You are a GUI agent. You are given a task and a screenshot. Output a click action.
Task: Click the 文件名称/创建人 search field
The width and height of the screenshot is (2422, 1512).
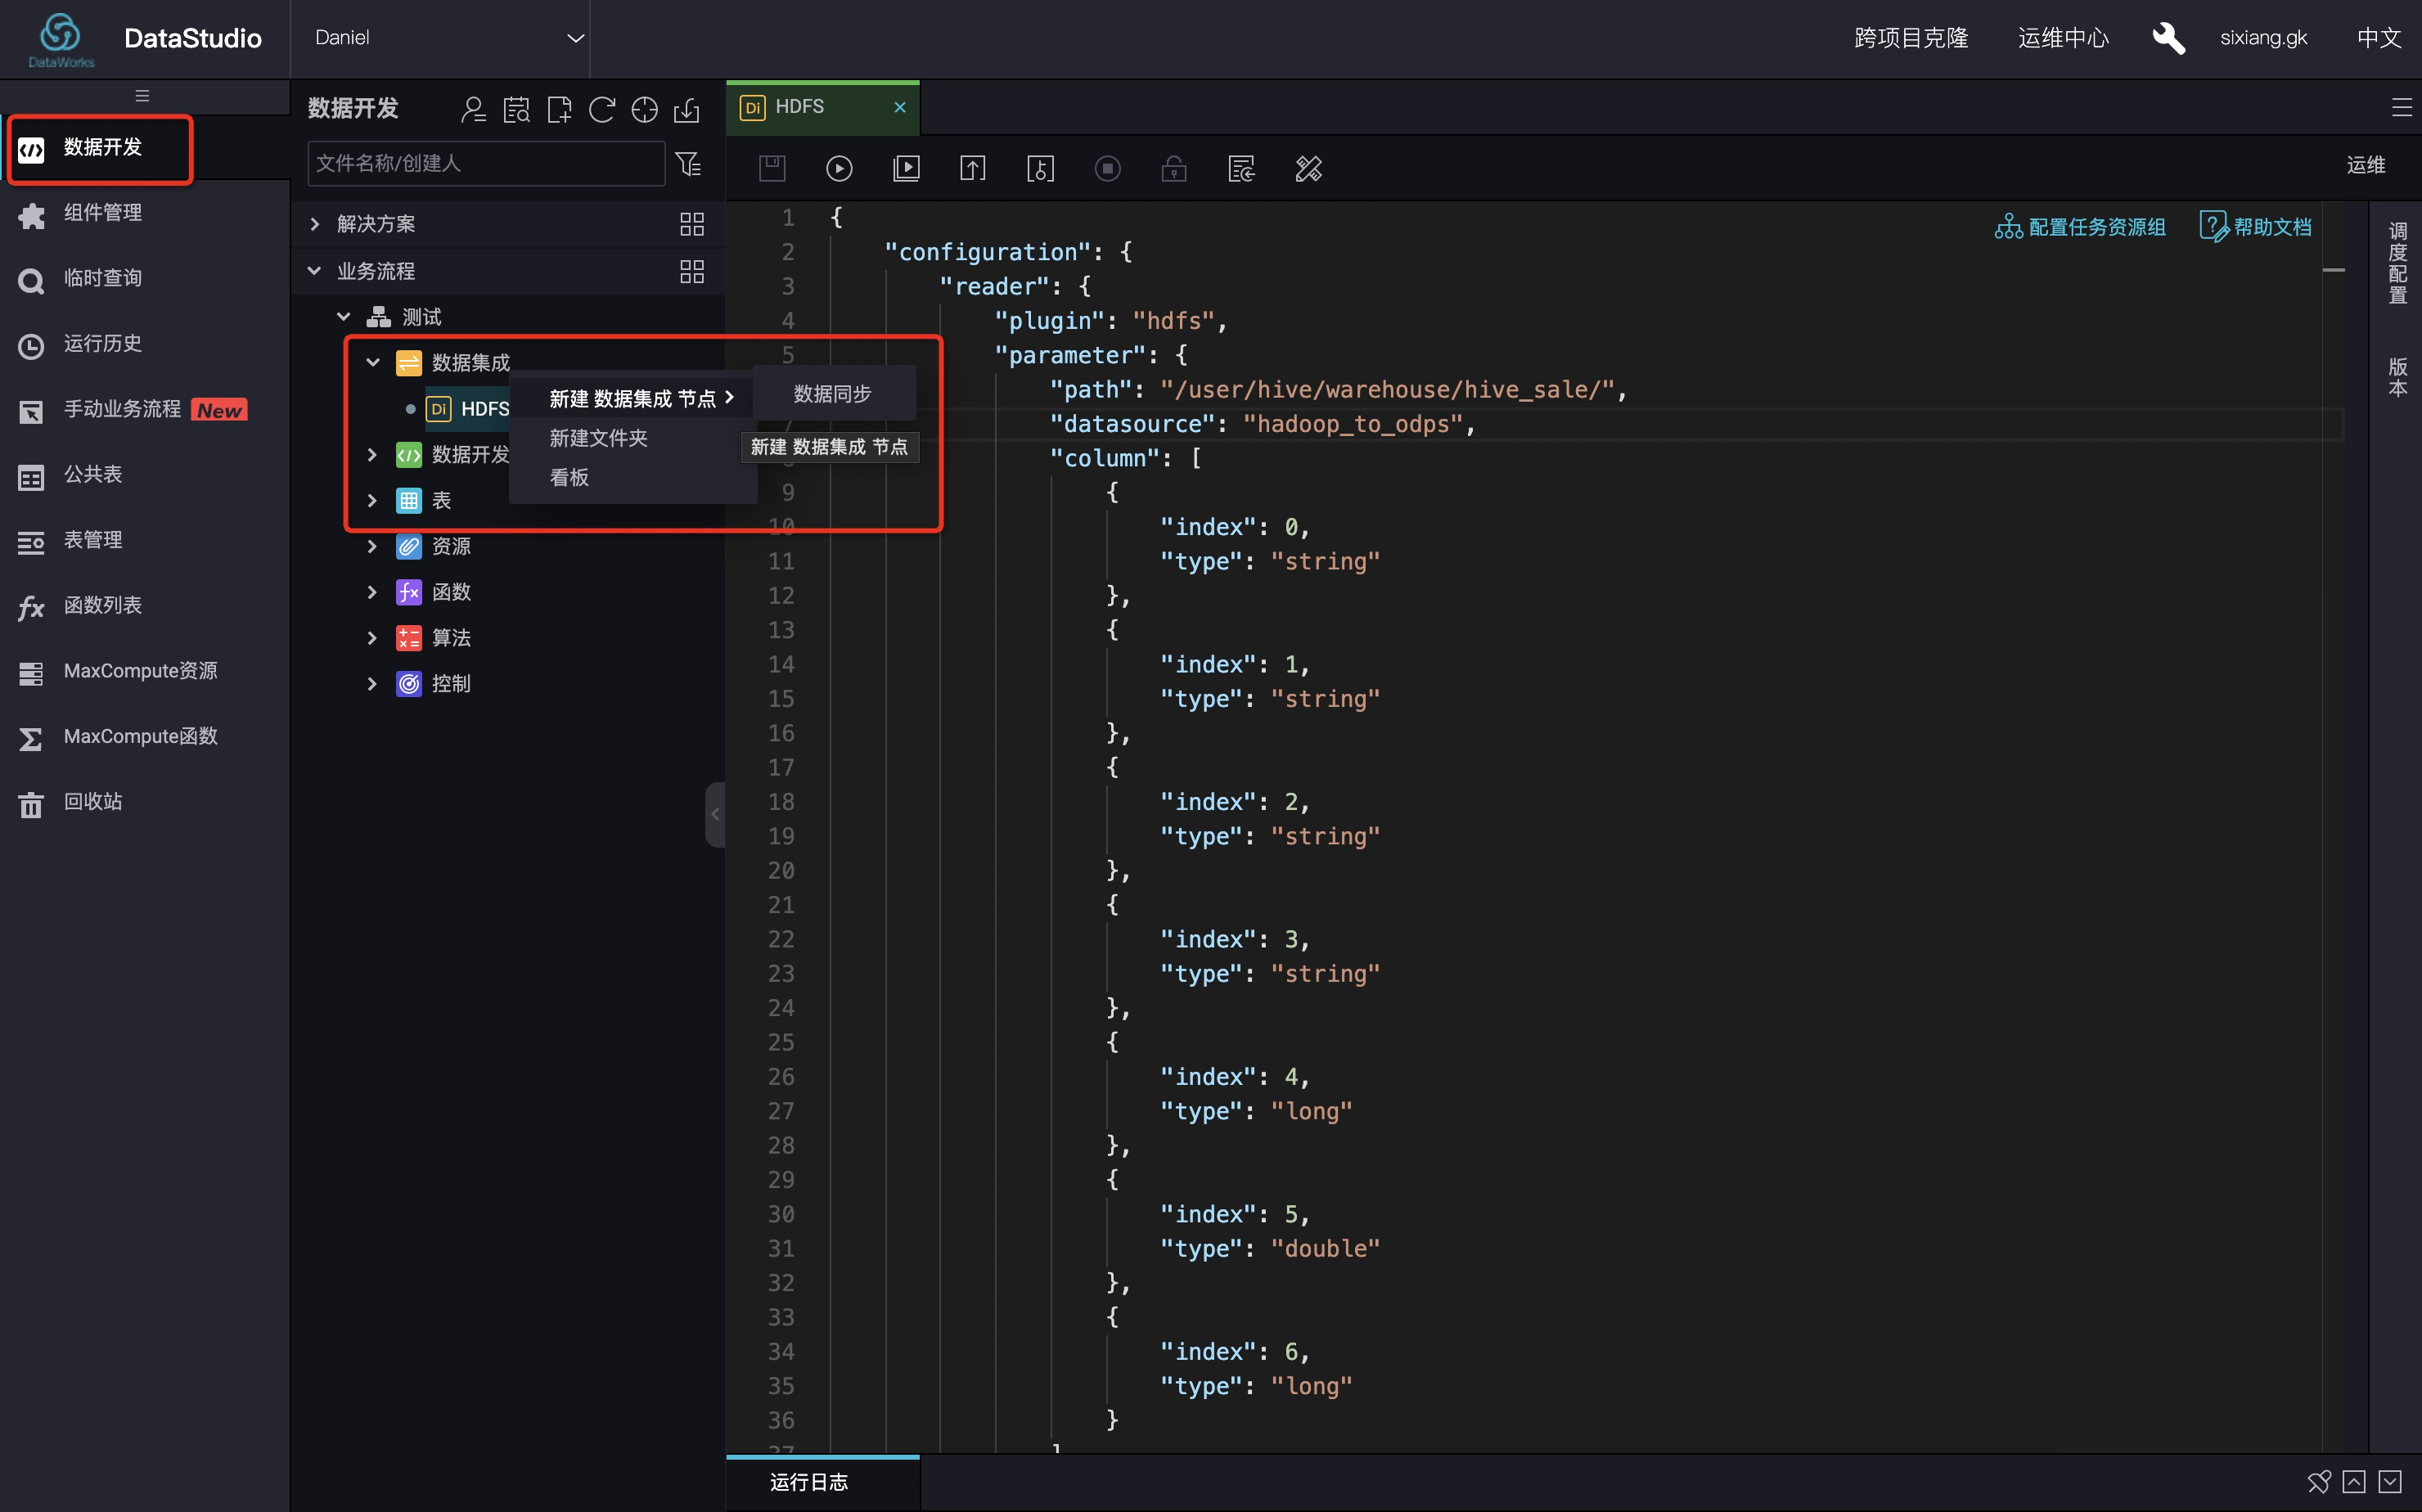pos(486,164)
